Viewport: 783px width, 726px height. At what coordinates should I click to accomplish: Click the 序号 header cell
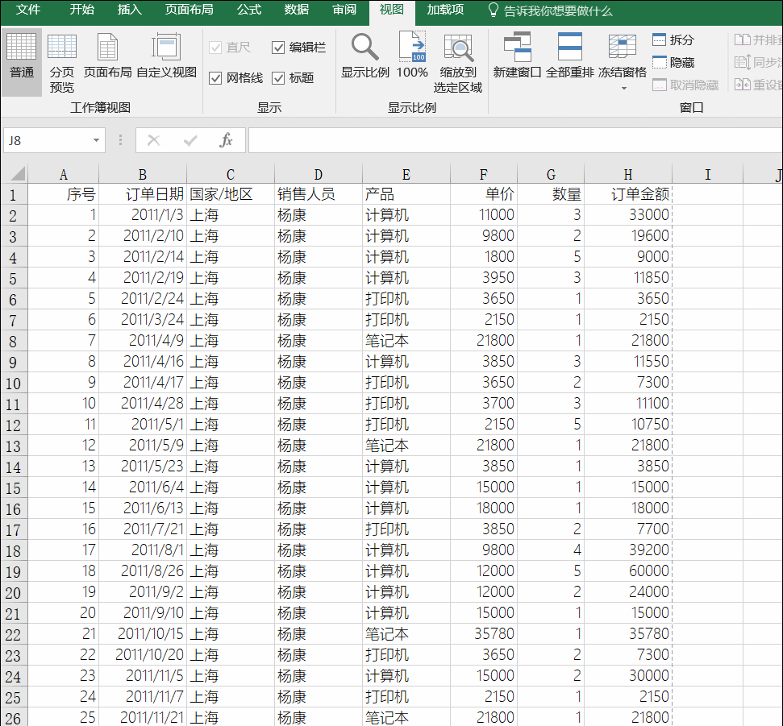(x=63, y=194)
